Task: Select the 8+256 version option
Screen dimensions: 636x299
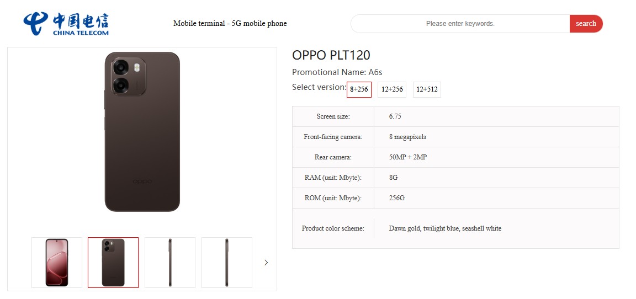Action: tap(359, 89)
